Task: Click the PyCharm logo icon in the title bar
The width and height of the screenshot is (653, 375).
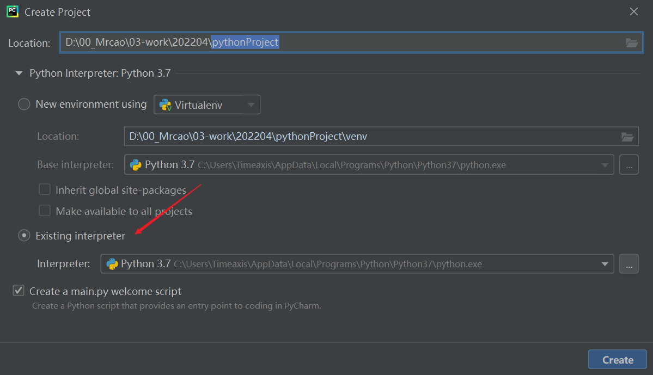Action: (13, 11)
